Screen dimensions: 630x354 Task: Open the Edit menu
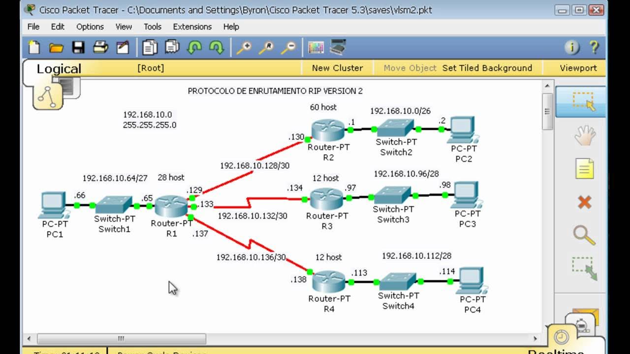58,27
